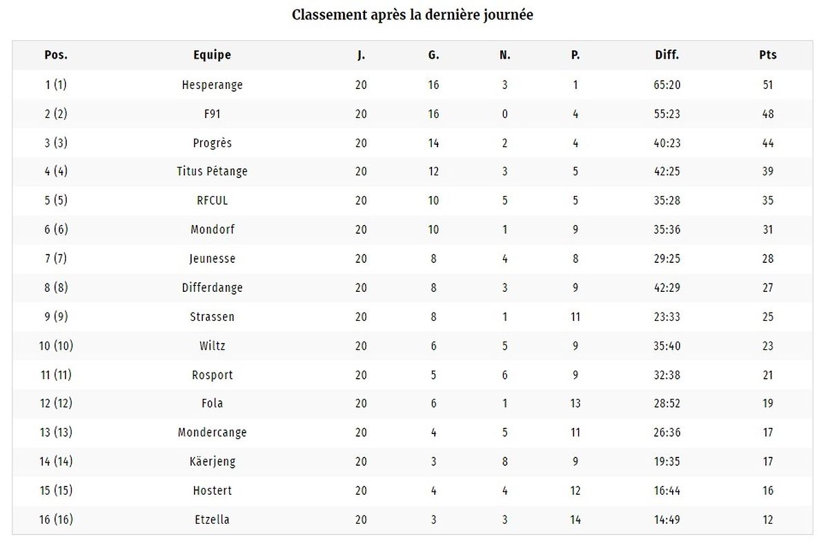Click the Equipe column header
The width and height of the screenshot is (828, 541).
[212, 55]
